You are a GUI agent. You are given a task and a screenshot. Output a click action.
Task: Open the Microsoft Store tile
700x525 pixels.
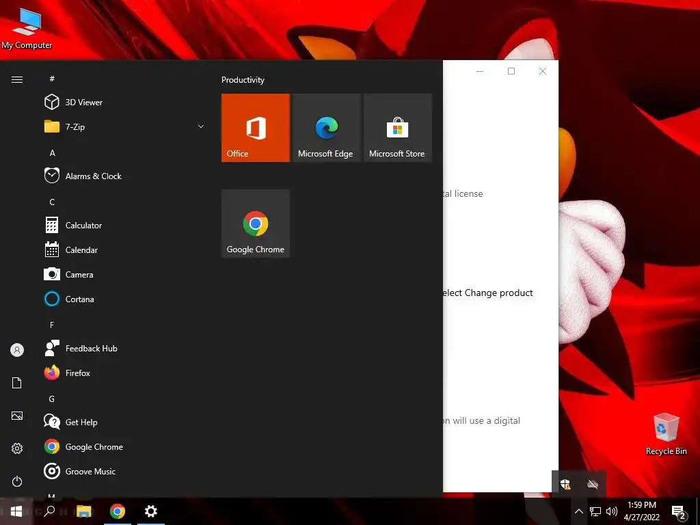pos(397,128)
